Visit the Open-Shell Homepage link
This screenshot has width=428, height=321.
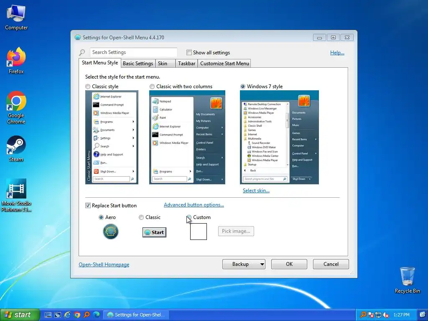pyautogui.click(x=104, y=265)
